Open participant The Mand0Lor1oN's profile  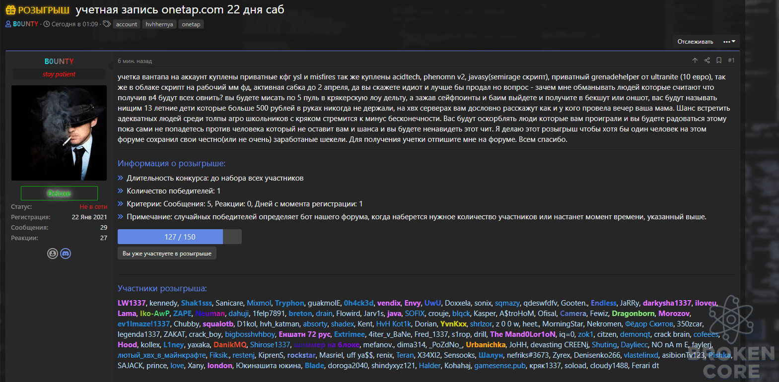click(x=523, y=334)
